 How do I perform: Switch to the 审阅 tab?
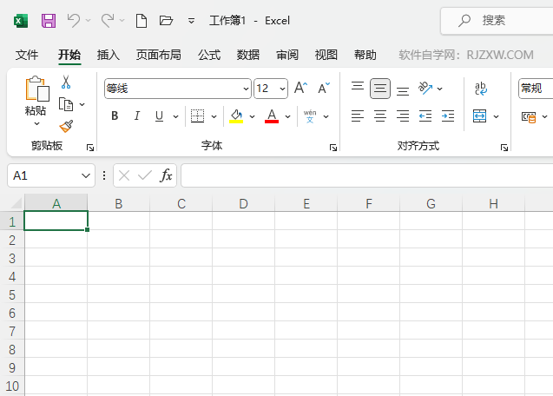pos(287,55)
